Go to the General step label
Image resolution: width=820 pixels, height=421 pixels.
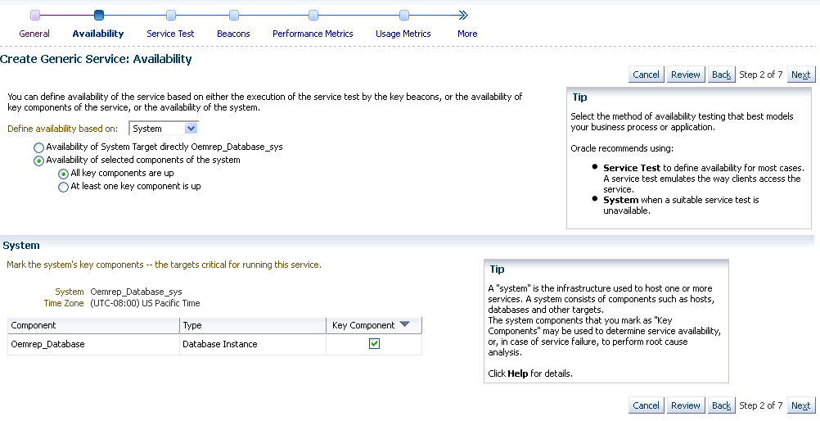[34, 34]
